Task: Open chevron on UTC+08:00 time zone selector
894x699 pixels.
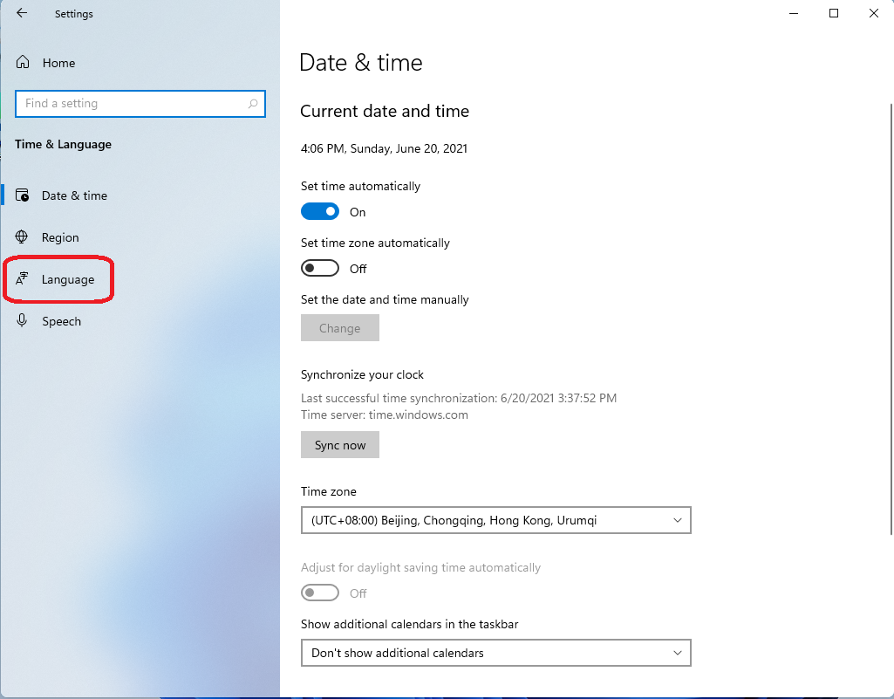Action: 678,520
